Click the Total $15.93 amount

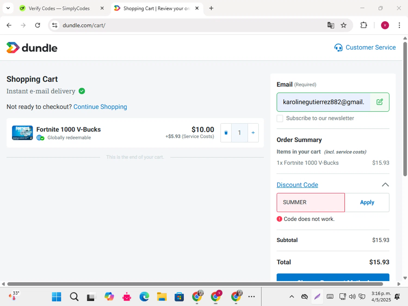[379, 262]
